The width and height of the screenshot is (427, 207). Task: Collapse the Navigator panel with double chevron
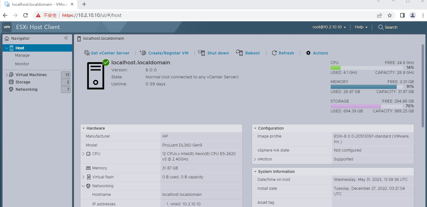[x=66, y=38]
